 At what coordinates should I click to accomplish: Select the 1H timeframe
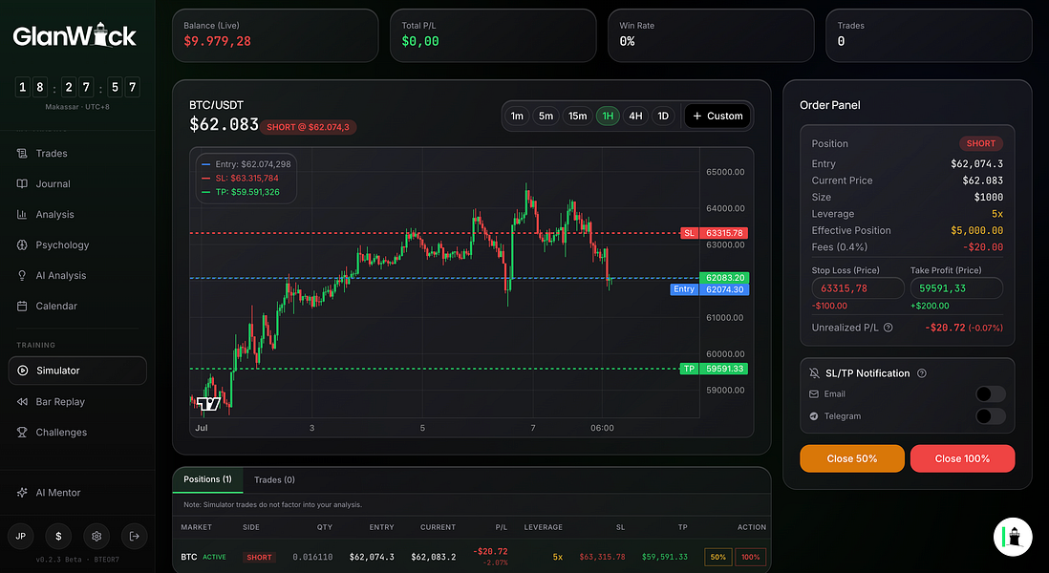tap(608, 116)
